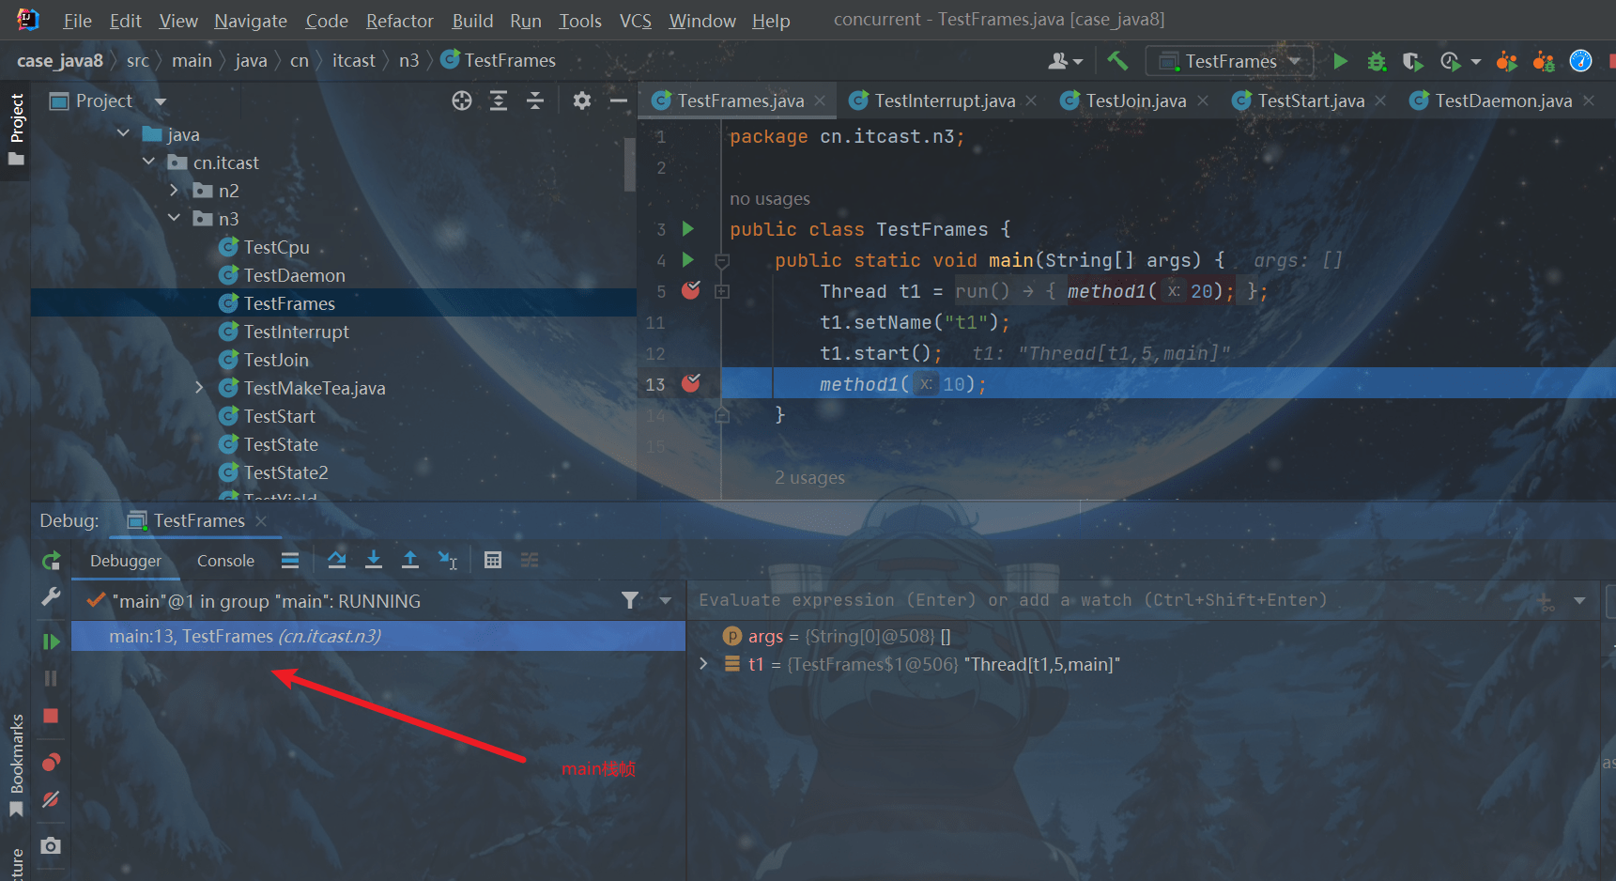This screenshot has width=1616, height=881.
Task: Switch to the Console tab
Action: pos(225,561)
